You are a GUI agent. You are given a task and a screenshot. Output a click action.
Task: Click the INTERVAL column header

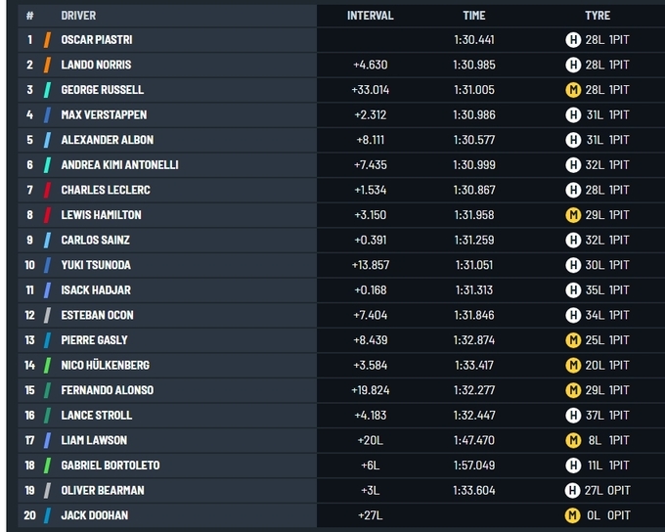point(370,16)
